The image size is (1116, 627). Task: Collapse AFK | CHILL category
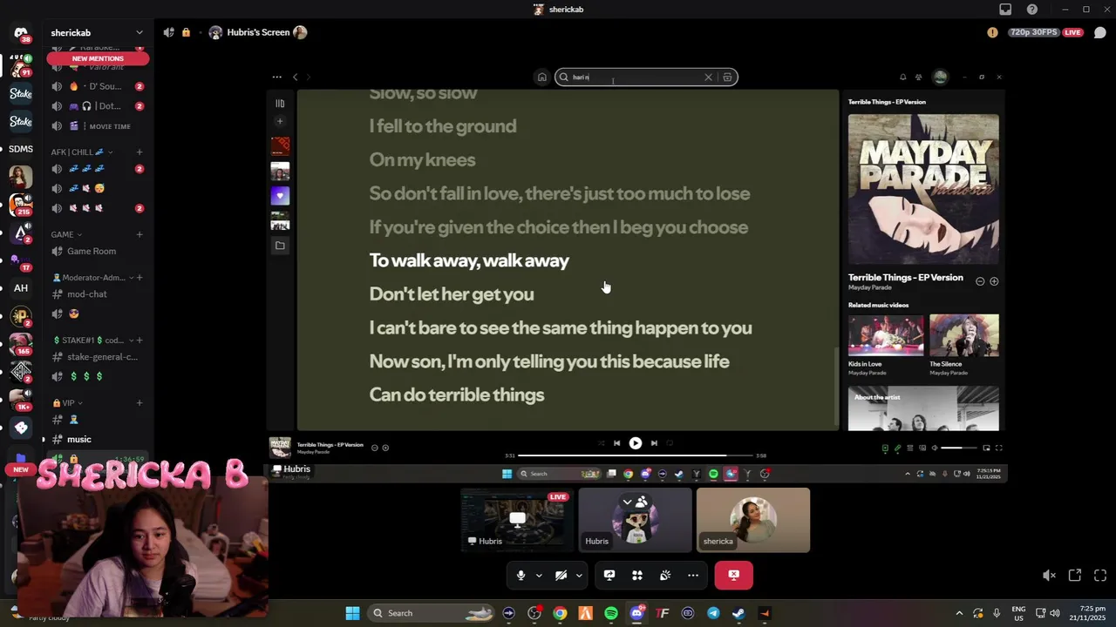tap(81, 152)
